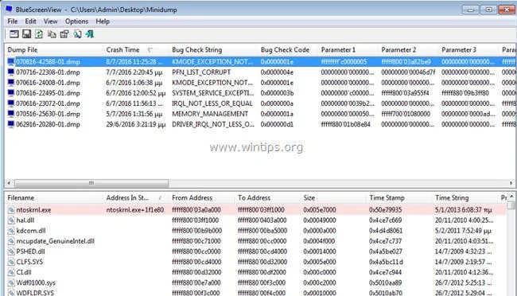This screenshot has width=517, height=296.
Task: Copy selected items using toolbar icon
Action: 52,34
